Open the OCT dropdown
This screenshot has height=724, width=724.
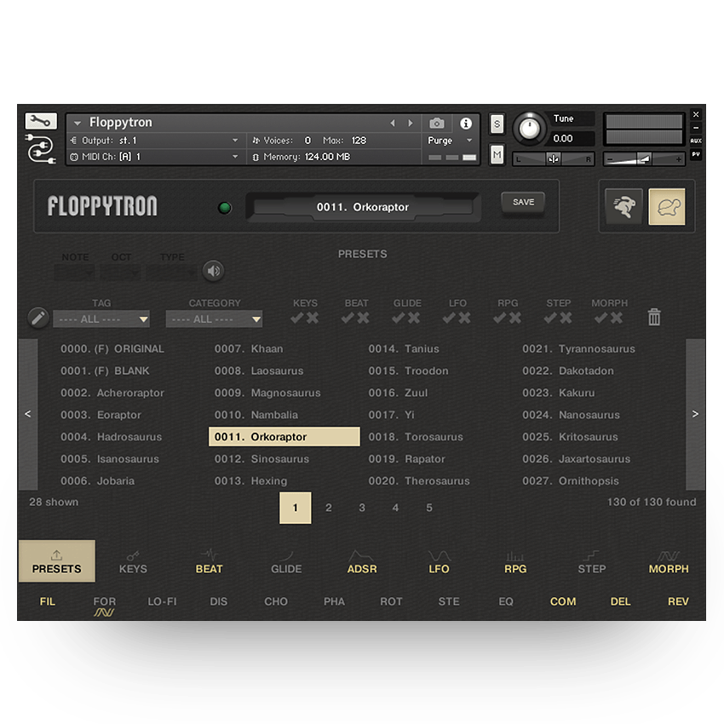pos(120,273)
